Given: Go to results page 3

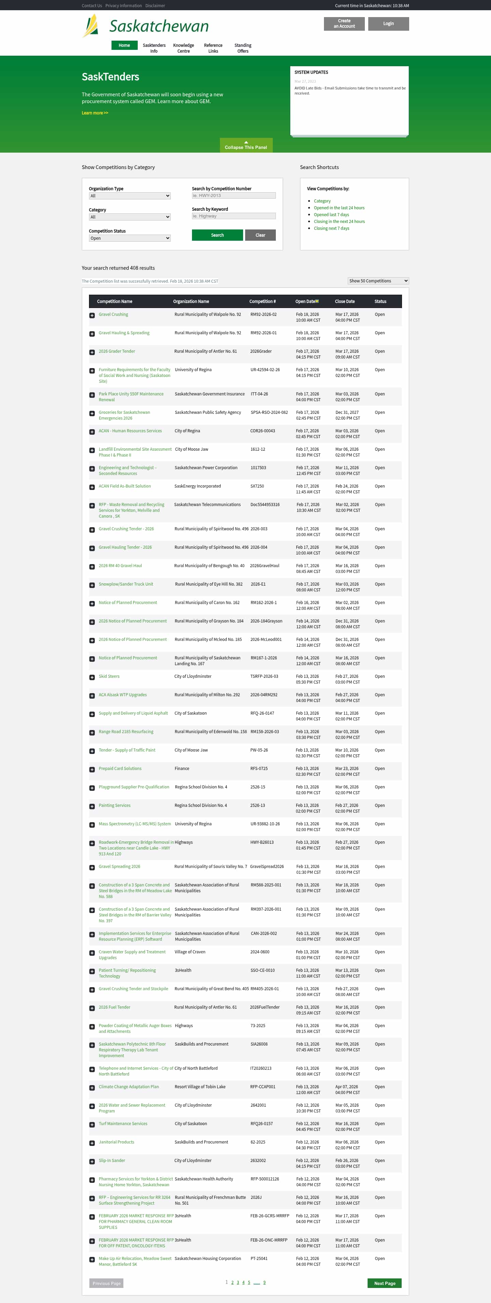Looking at the screenshot, I should tap(238, 1282).
